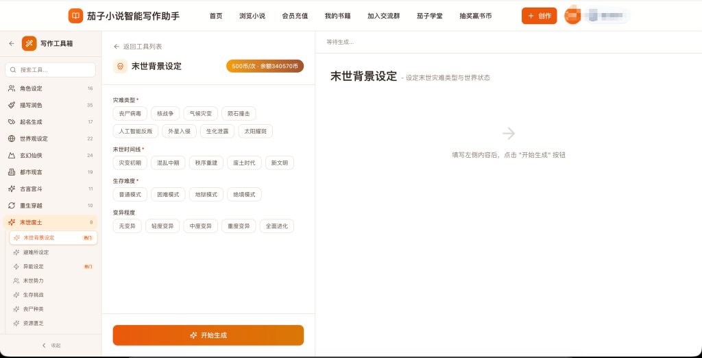
Task: Choose 废土时代 for the timeline
Action: [x=244, y=163]
